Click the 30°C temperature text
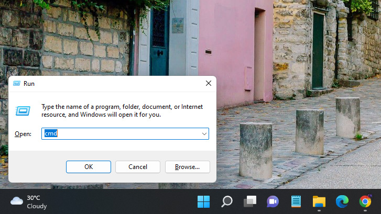Image resolution: width=381 pixels, height=214 pixels. click(34, 198)
